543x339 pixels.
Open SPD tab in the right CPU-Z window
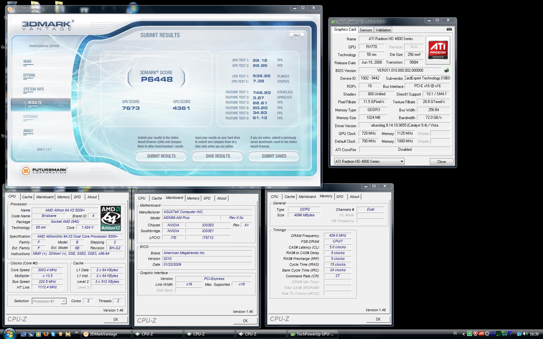tap(340, 197)
